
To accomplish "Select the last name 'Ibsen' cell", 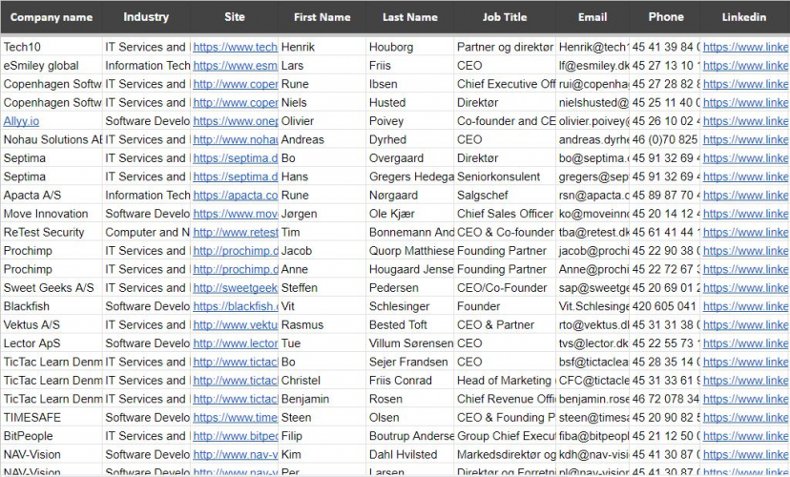I will [x=410, y=84].
